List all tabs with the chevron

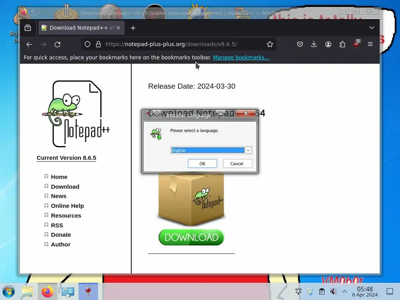[x=372, y=28]
